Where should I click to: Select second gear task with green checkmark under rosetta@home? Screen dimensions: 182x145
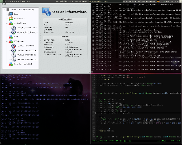(13, 32)
